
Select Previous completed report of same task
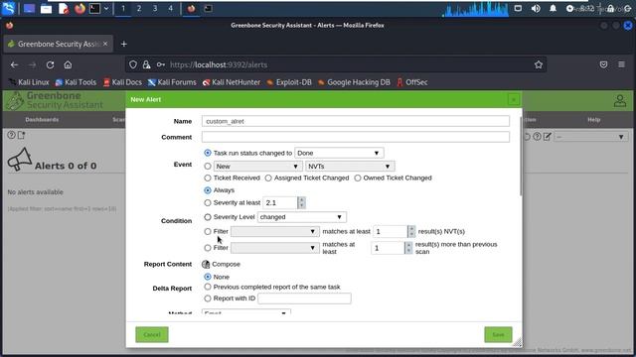tap(208, 287)
